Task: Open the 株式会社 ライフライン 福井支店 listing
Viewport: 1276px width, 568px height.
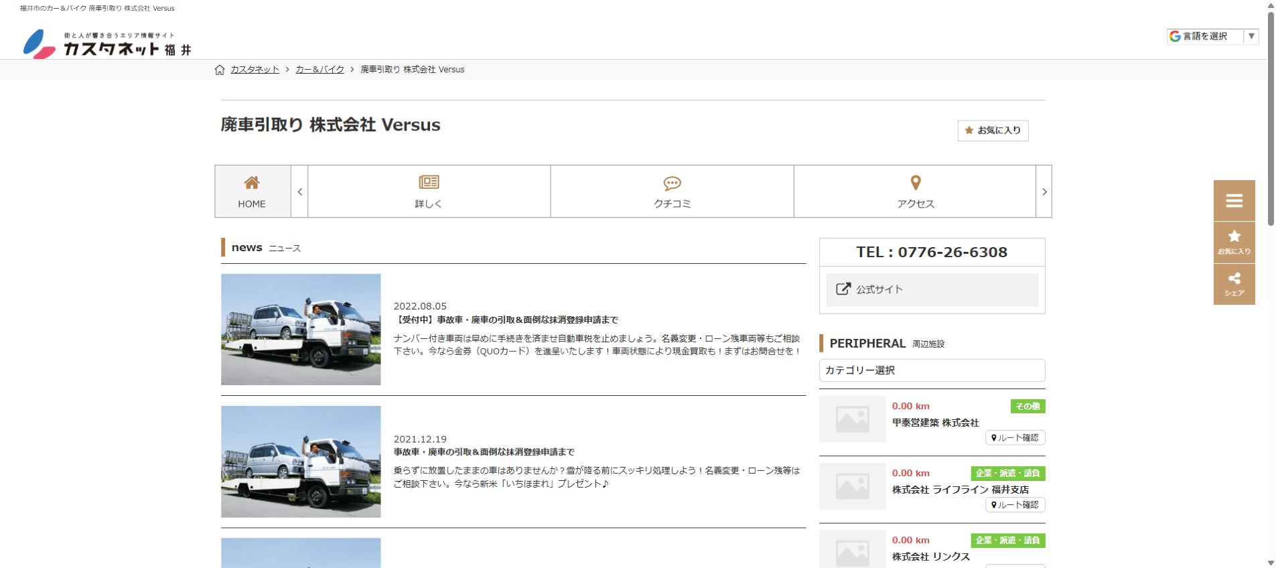Action: pyautogui.click(x=960, y=490)
